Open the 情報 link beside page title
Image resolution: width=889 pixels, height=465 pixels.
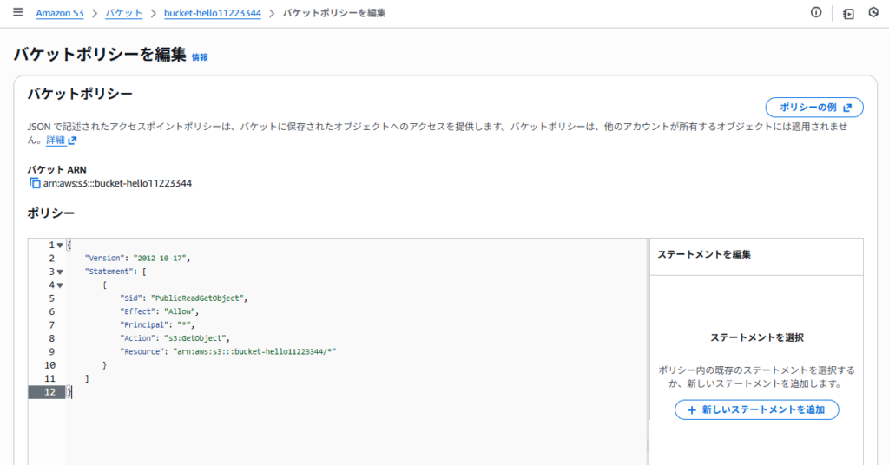coord(200,57)
